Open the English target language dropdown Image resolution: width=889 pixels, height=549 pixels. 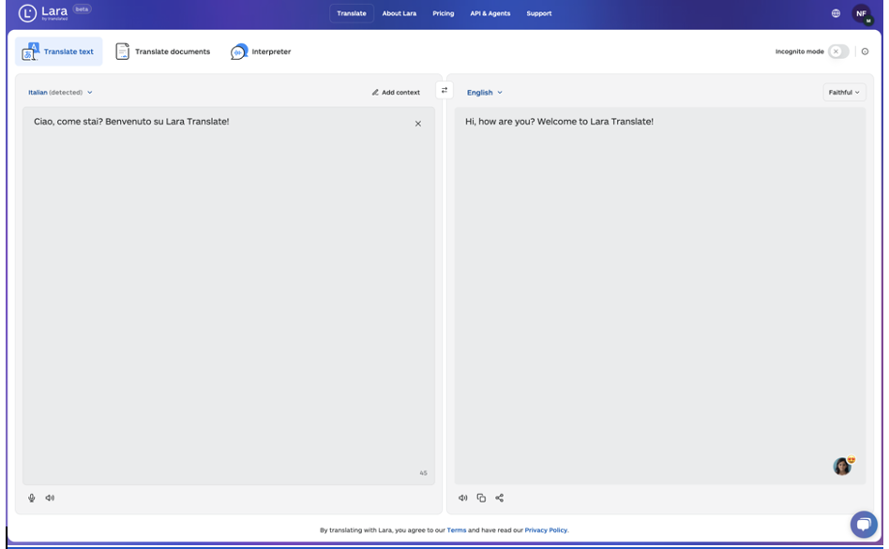484,93
